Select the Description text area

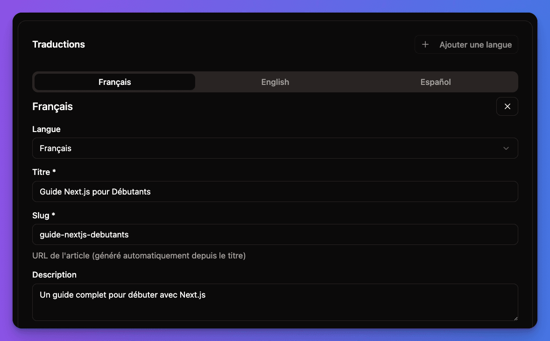[275, 302]
